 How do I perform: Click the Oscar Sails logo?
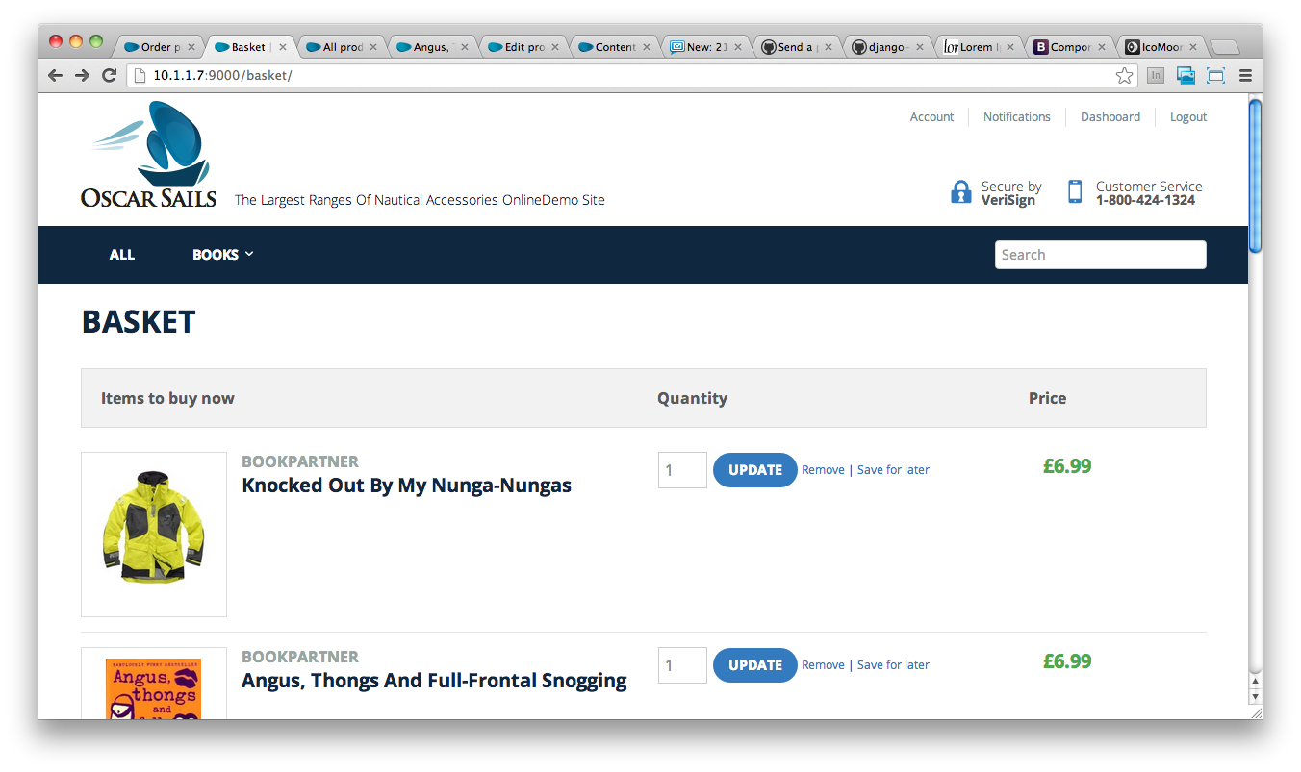(x=148, y=154)
